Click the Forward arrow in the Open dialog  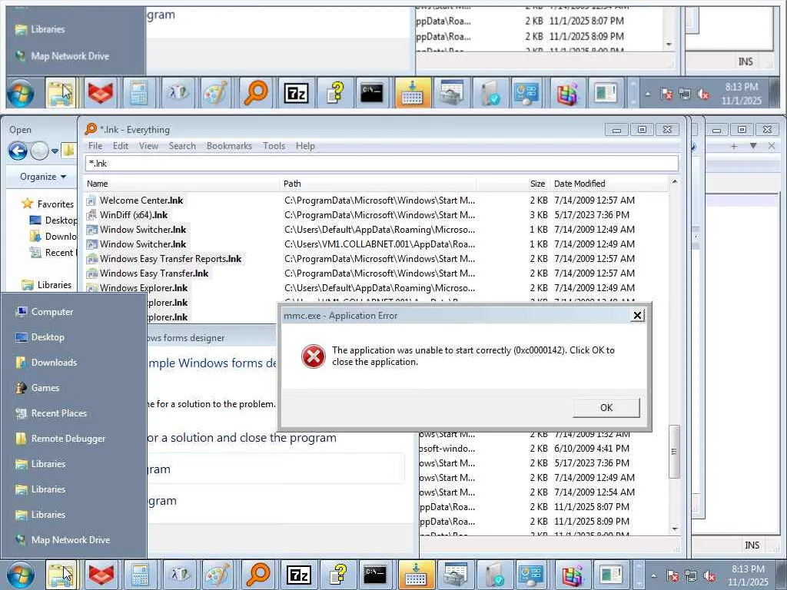pyautogui.click(x=40, y=151)
